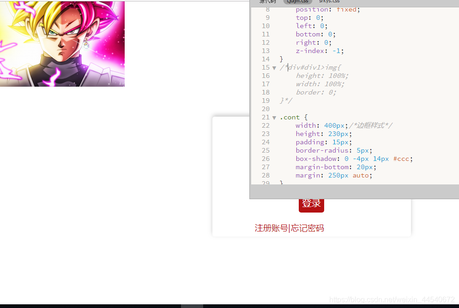The height and width of the screenshot is (308, 459).
Task: Switch to the srkys.css tab
Action: point(329,1)
